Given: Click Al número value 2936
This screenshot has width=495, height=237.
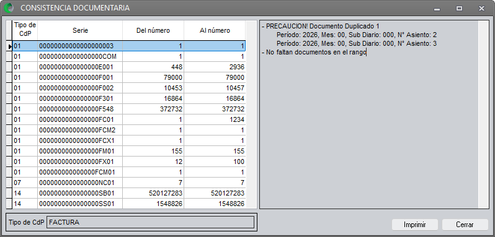Looking at the screenshot, I should click(215, 67).
